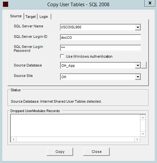Enable Use Windows Authentication checkbox

click(x=62, y=56)
